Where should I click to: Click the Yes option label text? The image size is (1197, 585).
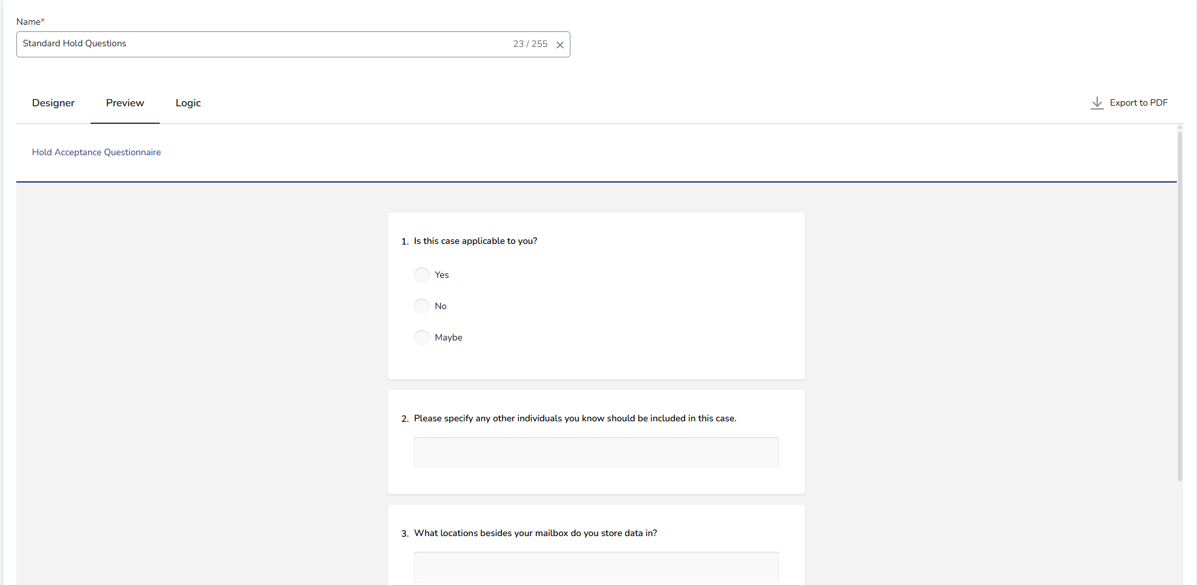[x=442, y=275]
